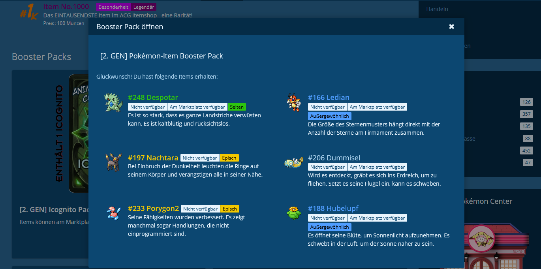Click the Legendär tag of Item No.1000

click(144, 7)
